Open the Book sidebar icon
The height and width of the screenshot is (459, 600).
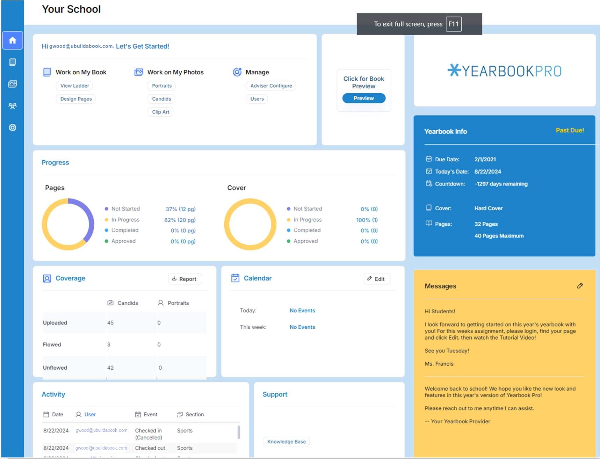(x=13, y=62)
